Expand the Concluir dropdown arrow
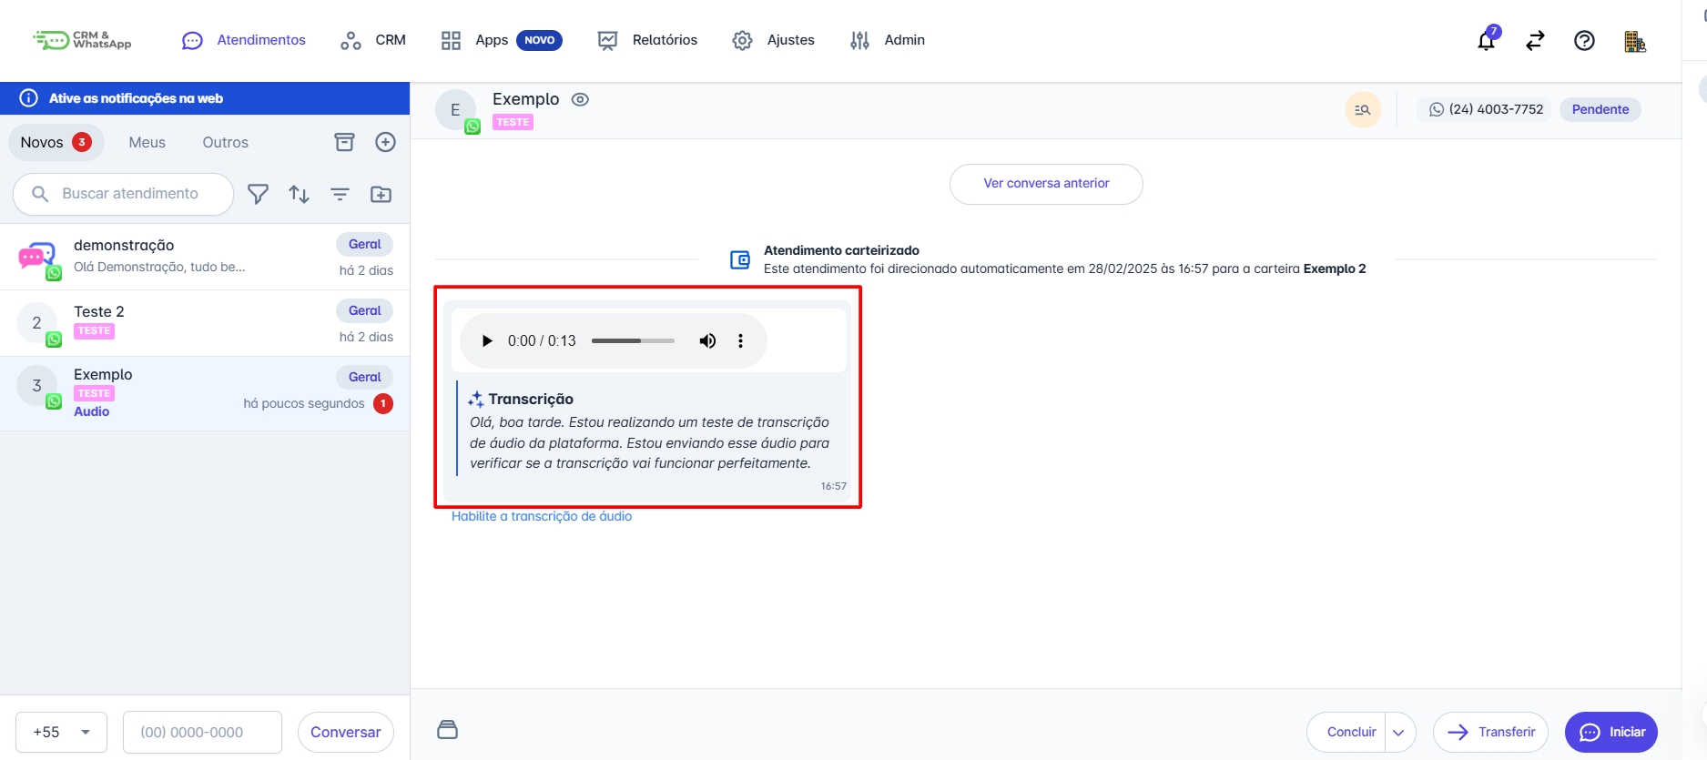The height and width of the screenshot is (760, 1707). pos(1399,733)
